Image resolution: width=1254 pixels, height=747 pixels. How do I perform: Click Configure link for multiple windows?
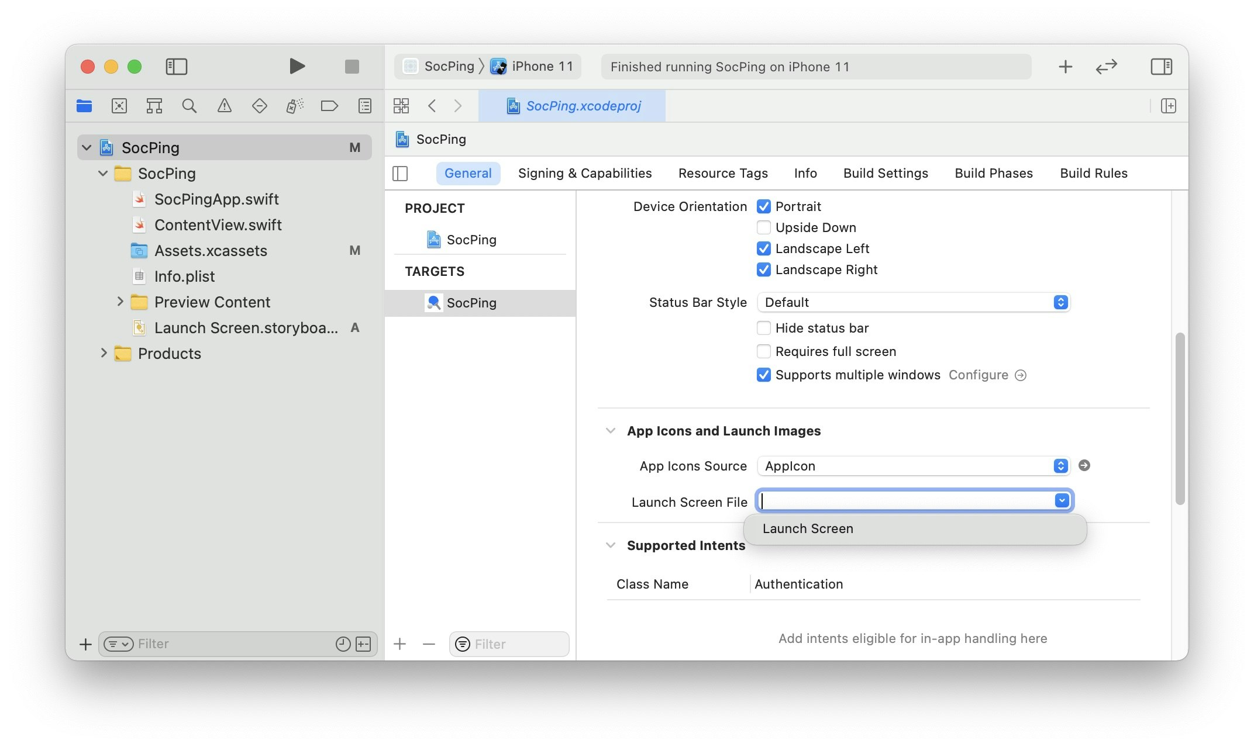pos(987,375)
